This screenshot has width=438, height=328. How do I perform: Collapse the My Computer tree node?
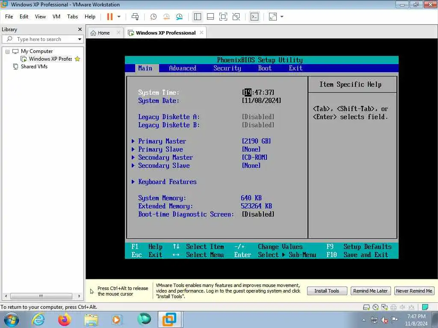pos(8,52)
